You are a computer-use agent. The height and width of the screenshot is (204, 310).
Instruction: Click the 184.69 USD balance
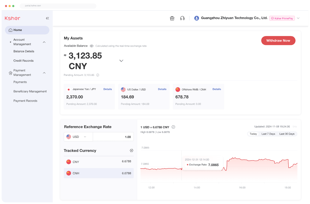point(127,97)
